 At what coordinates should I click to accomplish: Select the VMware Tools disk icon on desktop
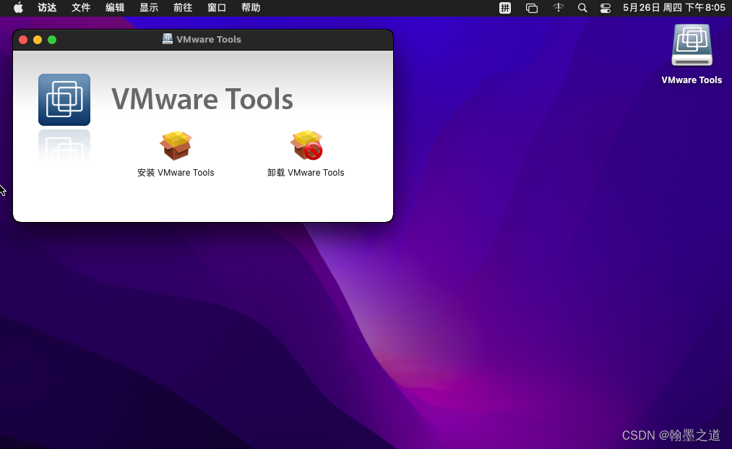(692, 46)
